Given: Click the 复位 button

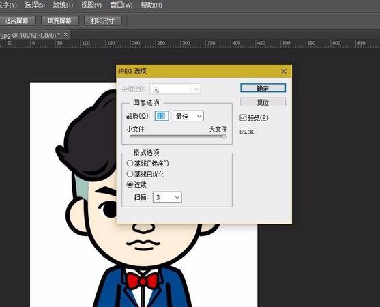Looking at the screenshot, I should point(263,102).
